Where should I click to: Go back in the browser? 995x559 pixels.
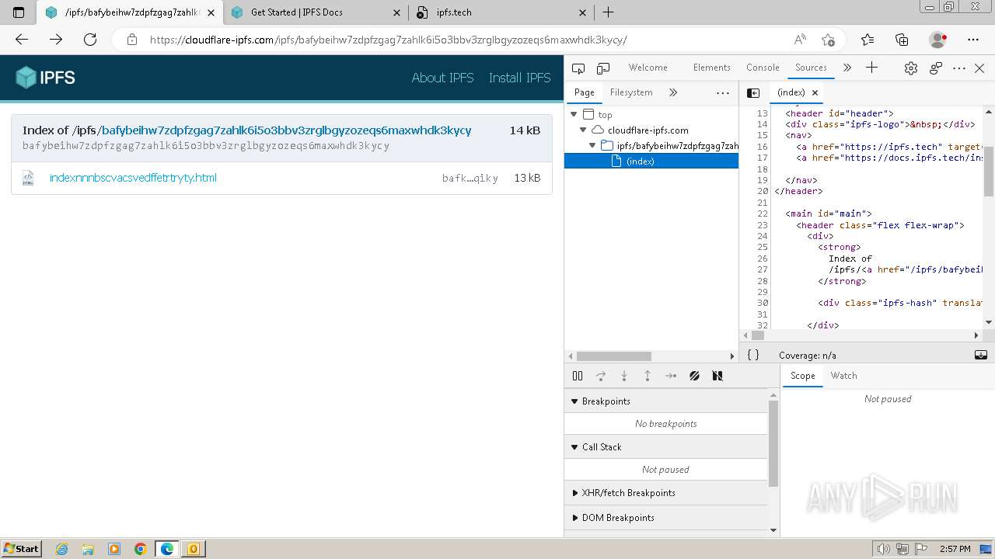(22, 40)
